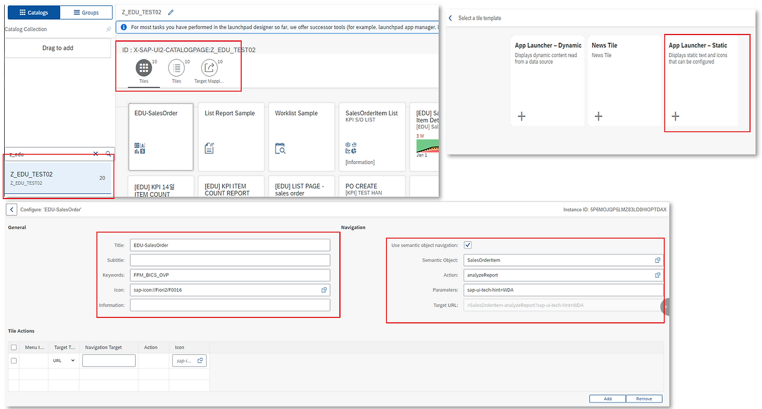Choose the App Launcher – Dynamic template

548,80
